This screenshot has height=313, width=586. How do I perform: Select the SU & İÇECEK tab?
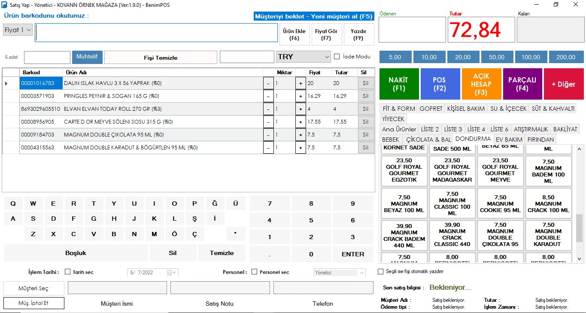click(508, 109)
